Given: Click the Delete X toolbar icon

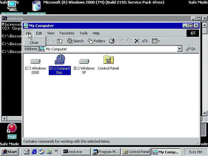Looking at the screenshot, I should [137, 41].
